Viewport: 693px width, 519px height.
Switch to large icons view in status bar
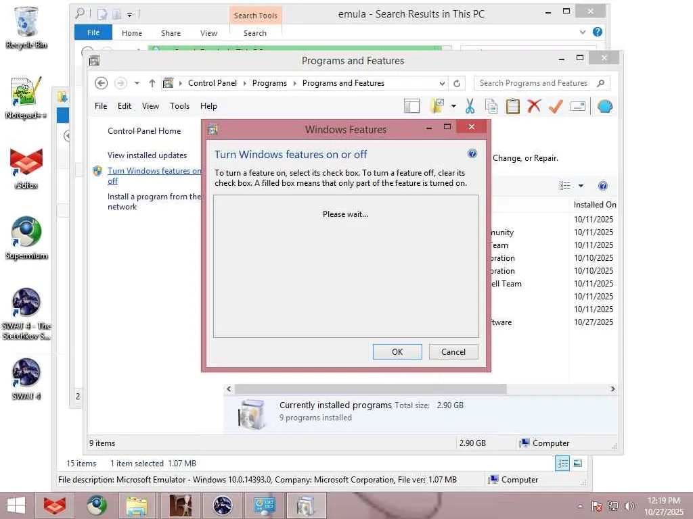point(577,464)
